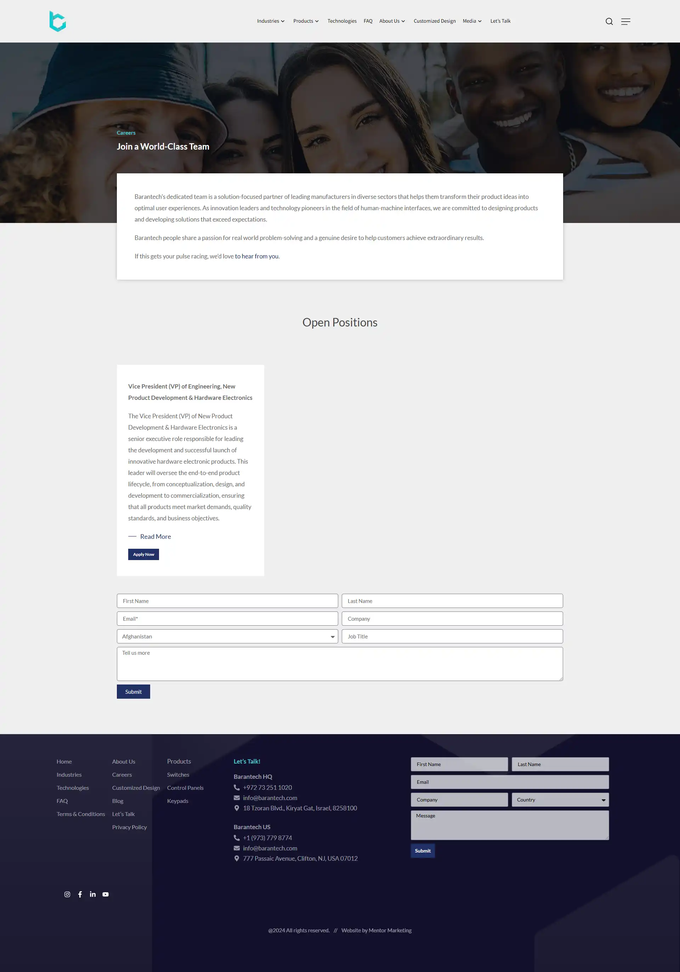The image size is (680, 972).
Task: Click the First Name input field
Action: (227, 600)
